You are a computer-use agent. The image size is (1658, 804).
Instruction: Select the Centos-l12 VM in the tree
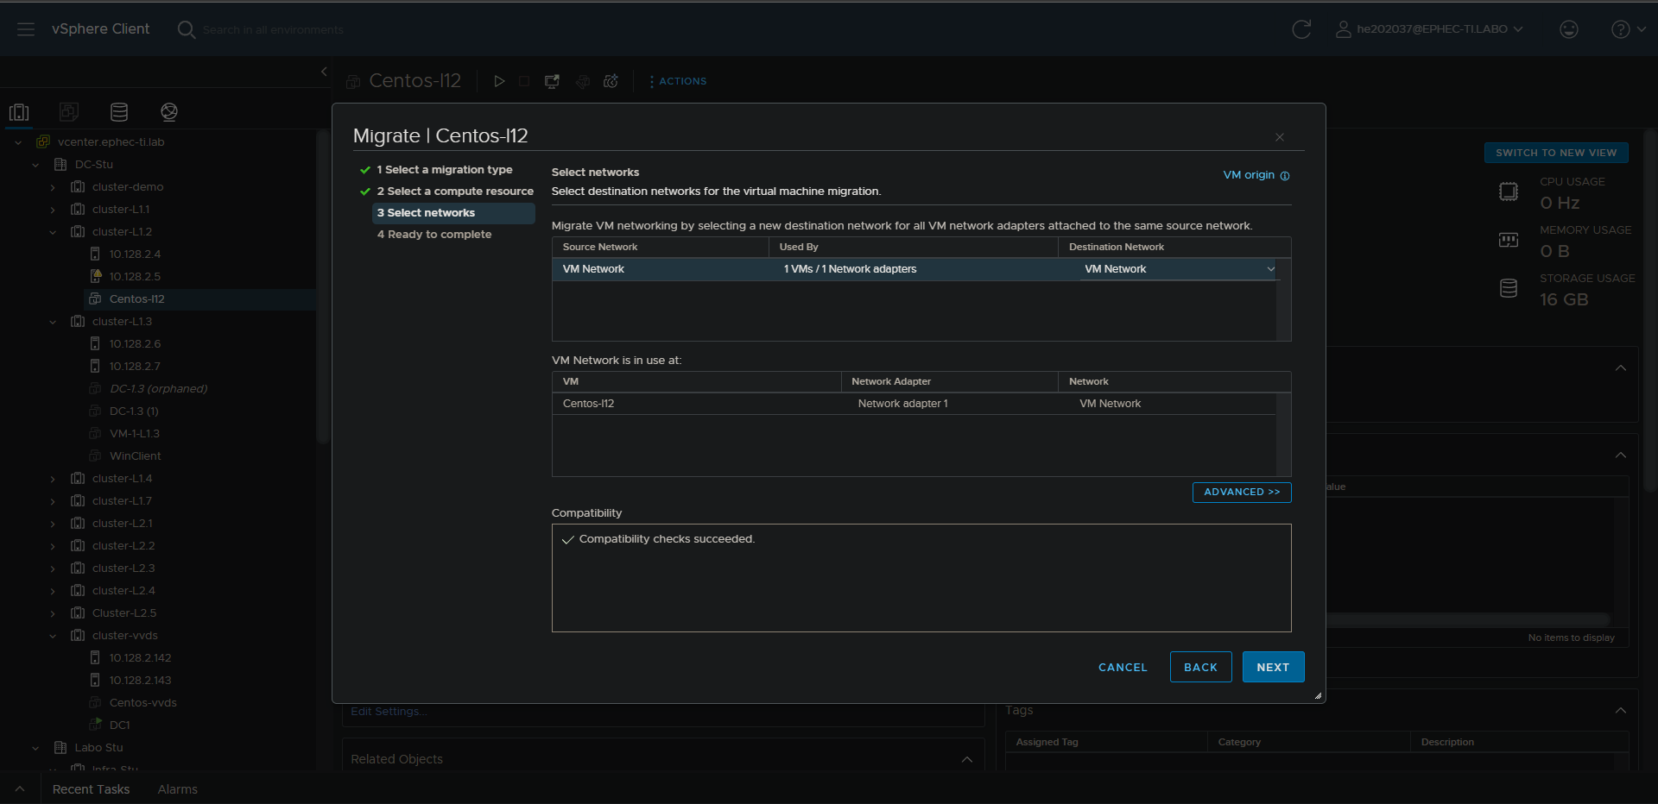tap(136, 299)
